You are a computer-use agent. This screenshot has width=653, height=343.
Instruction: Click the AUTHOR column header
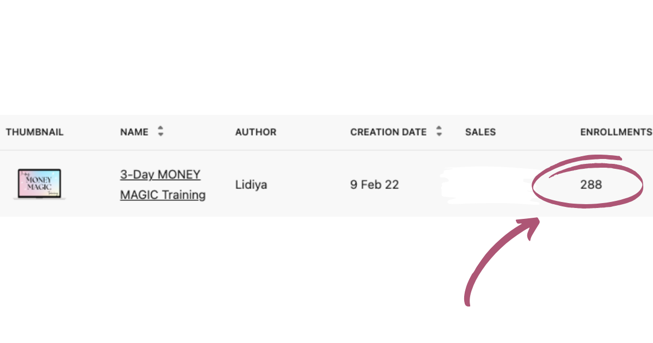tap(256, 132)
